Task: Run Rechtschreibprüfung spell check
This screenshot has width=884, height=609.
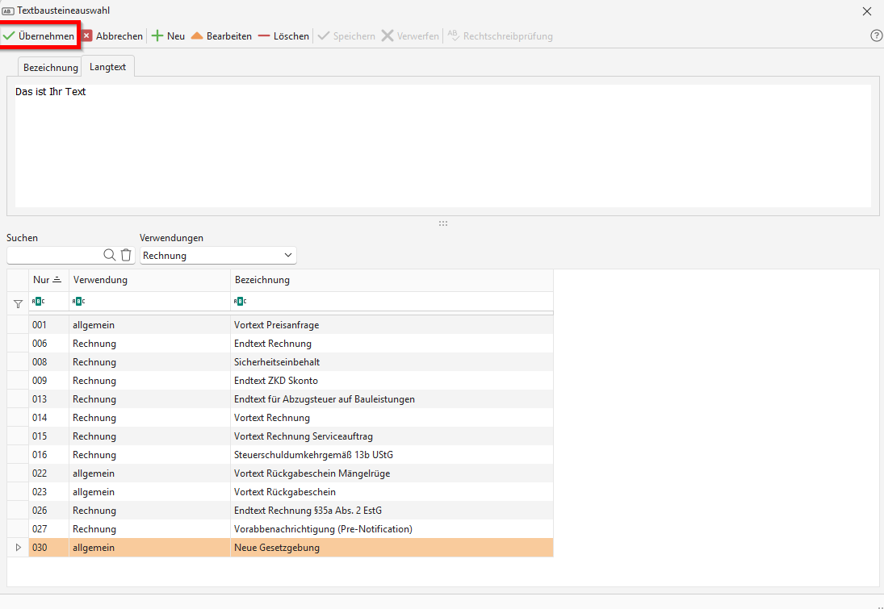Action: (x=500, y=36)
